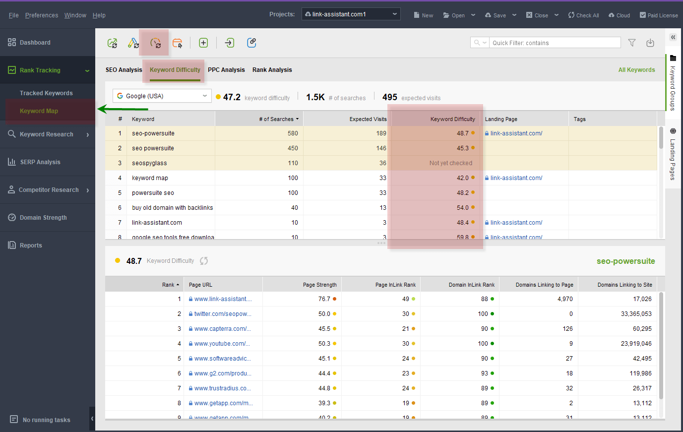683x432 pixels.
Task: Select Tracked Keywords submenu item
Action: click(x=46, y=93)
